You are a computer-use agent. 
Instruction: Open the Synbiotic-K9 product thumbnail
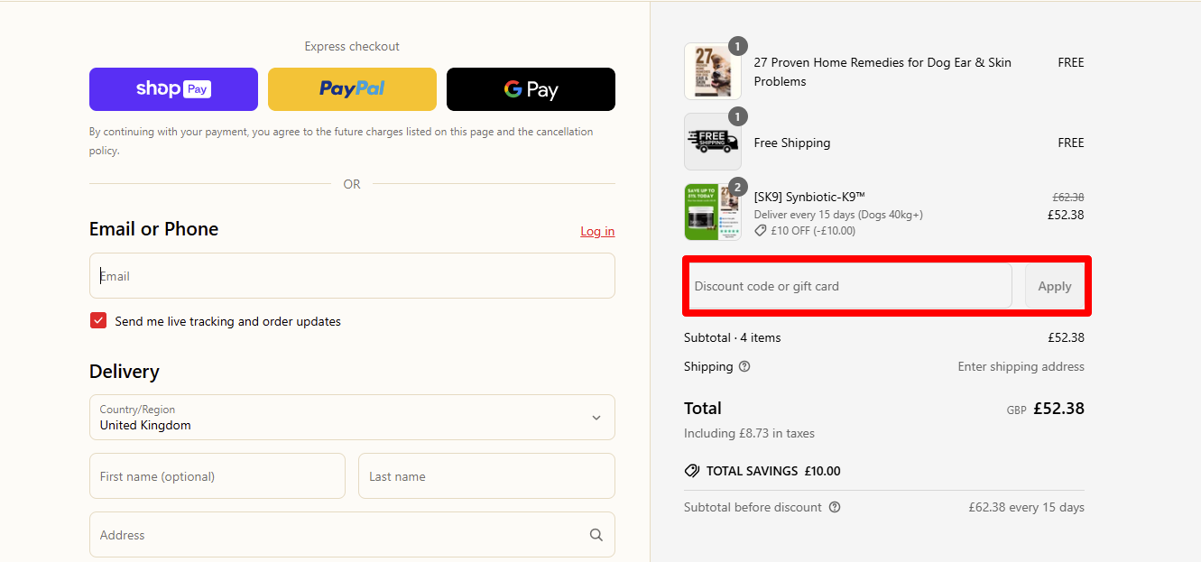coord(713,212)
